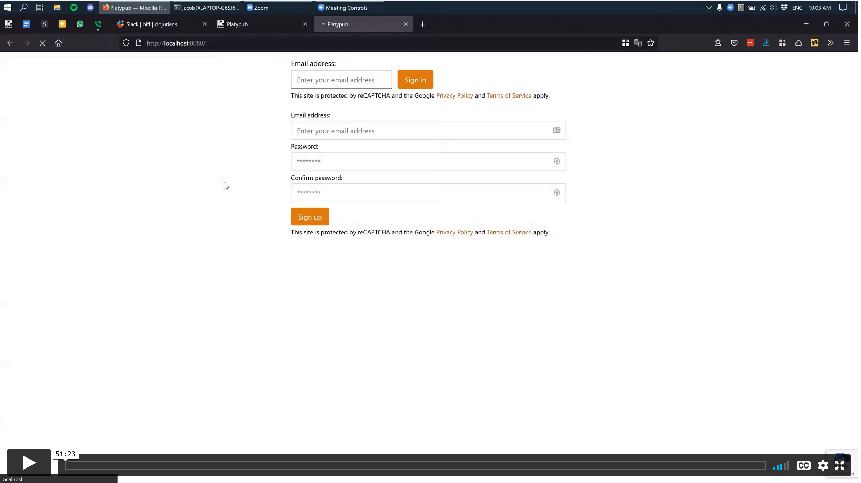The height and width of the screenshot is (483, 861).
Task: Open the LastPass extension icon
Action: coord(750,43)
